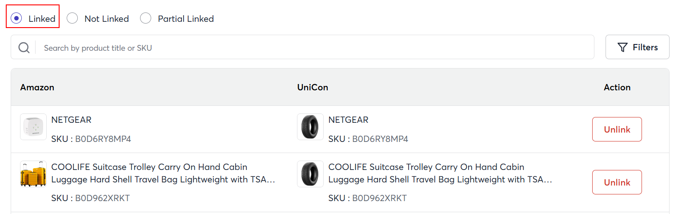Click the Amazon SKU B0D962XRKT text
The image size is (678, 214).
click(x=102, y=198)
